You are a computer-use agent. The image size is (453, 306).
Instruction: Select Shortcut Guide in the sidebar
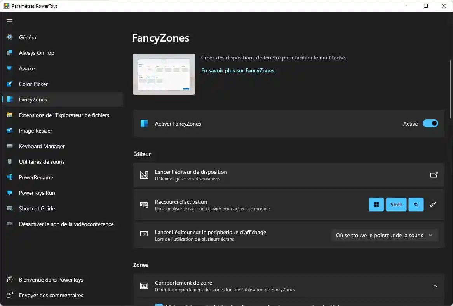(x=63, y=208)
